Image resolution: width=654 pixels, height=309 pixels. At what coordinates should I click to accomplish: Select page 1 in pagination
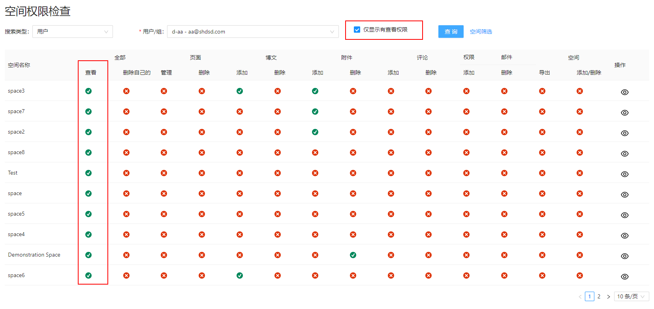click(x=589, y=296)
